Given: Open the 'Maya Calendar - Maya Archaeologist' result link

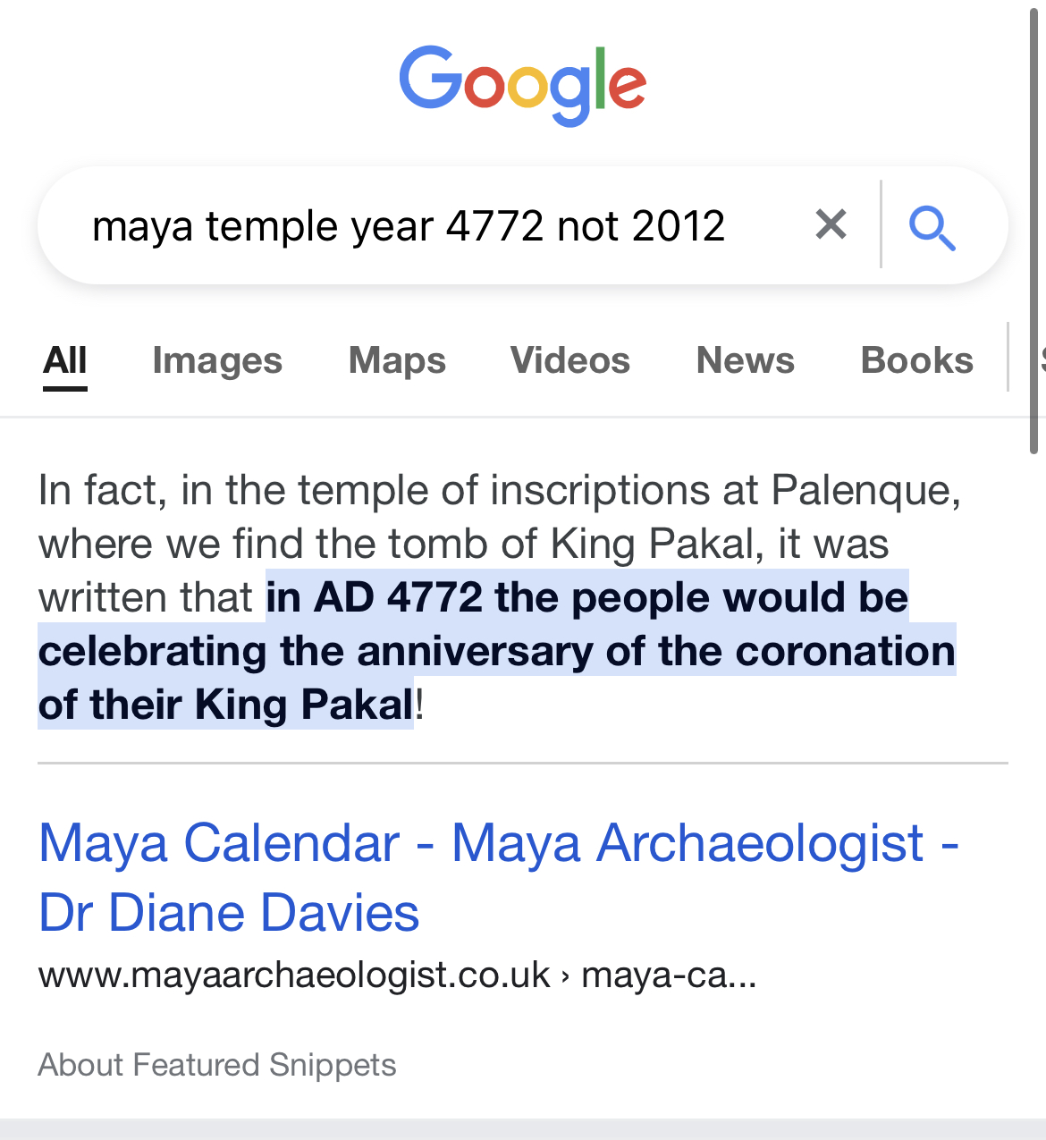Looking at the screenshot, I should pos(498,843).
